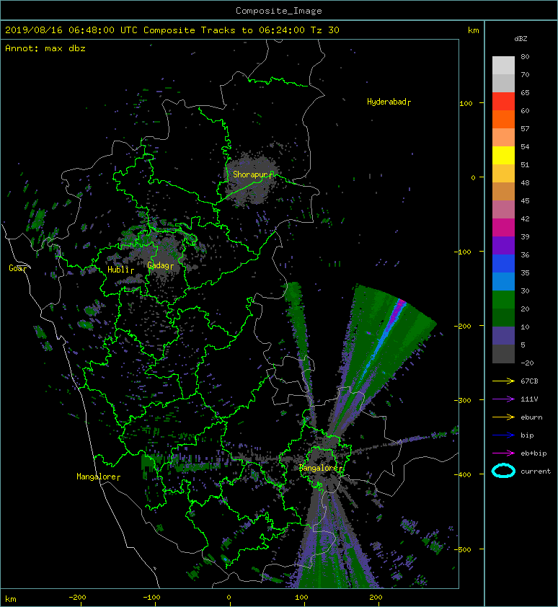Click the 200 tick on the bottom axis

pos(376,598)
